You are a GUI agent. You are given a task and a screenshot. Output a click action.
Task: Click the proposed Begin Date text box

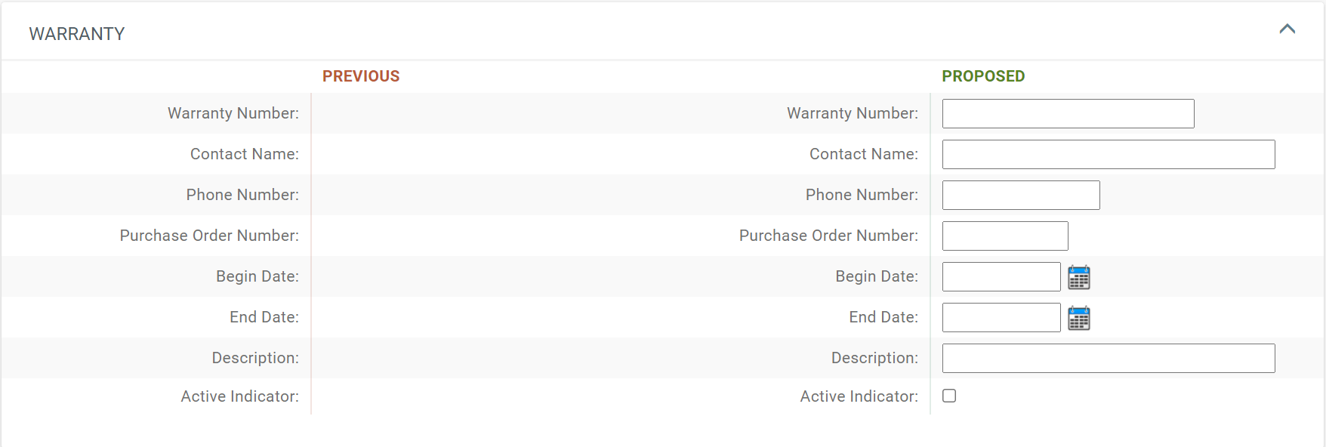tap(1001, 276)
